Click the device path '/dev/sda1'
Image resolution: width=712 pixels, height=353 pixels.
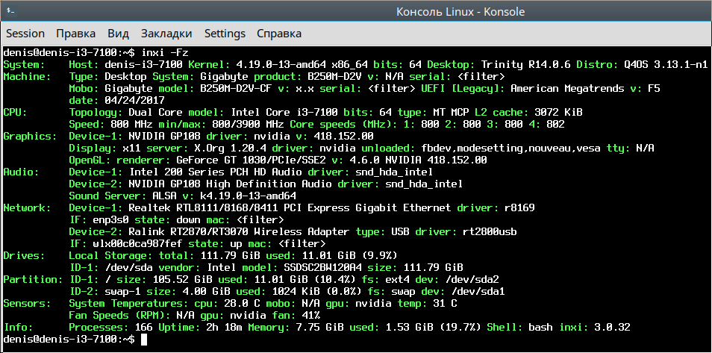[x=478, y=291]
